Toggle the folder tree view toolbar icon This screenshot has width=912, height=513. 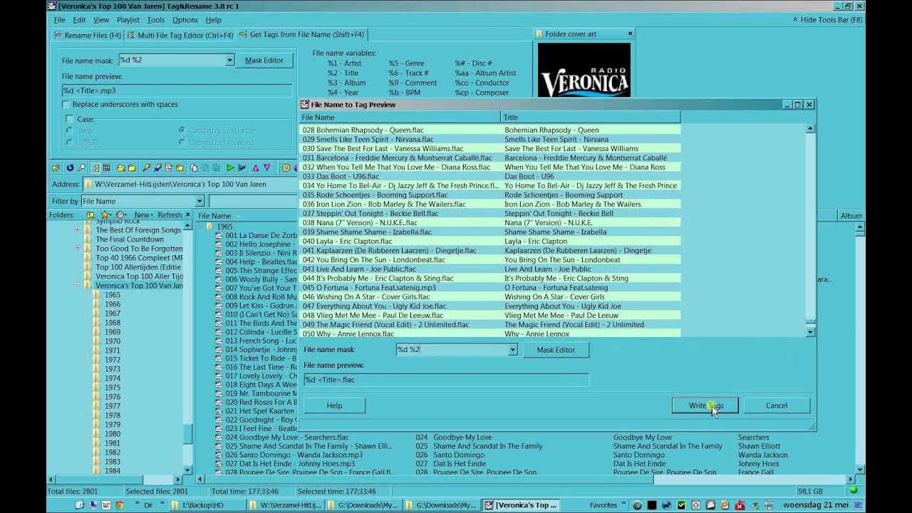pos(96,168)
